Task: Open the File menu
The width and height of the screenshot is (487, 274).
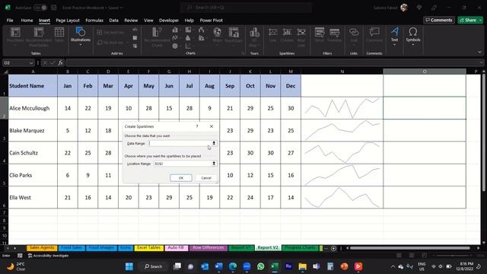Action: point(10,21)
